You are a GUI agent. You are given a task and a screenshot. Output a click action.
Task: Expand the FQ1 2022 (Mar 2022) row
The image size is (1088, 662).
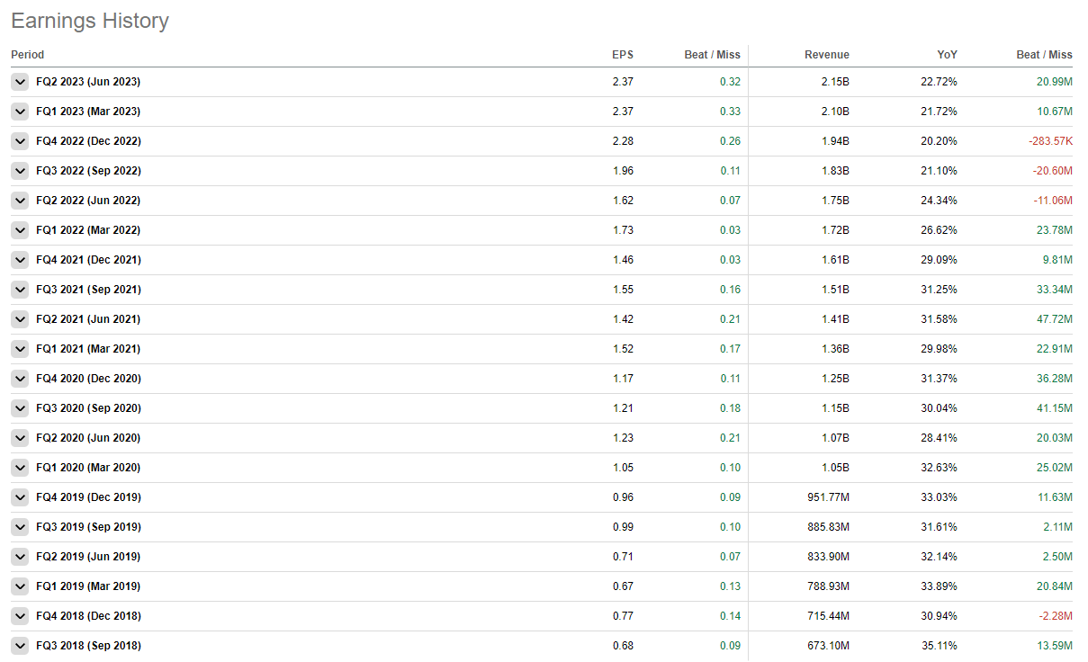click(x=20, y=230)
